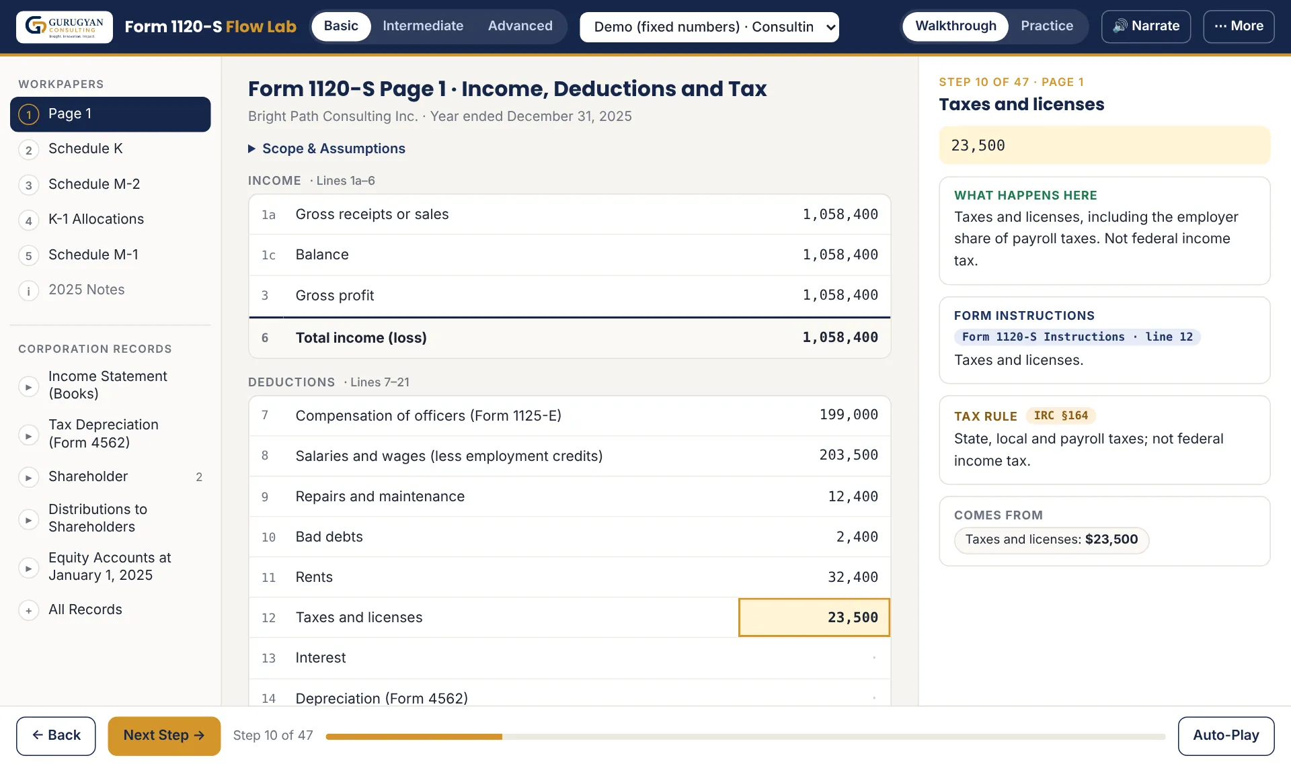Screen dimensions: 1291x766
Task: Switch to Intermediate difficulty
Action: pos(423,26)
